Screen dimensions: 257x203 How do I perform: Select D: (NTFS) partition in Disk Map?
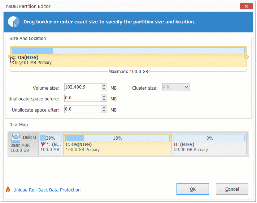[x=209, y=144]
